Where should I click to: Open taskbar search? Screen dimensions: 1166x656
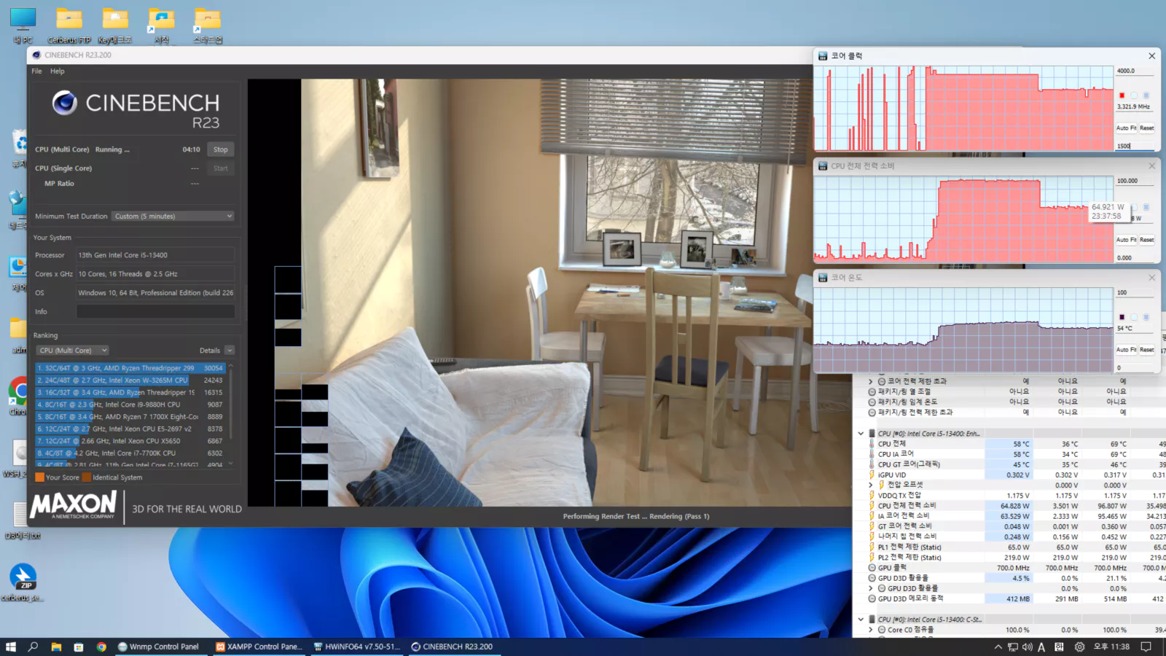[x=33, y=647]
